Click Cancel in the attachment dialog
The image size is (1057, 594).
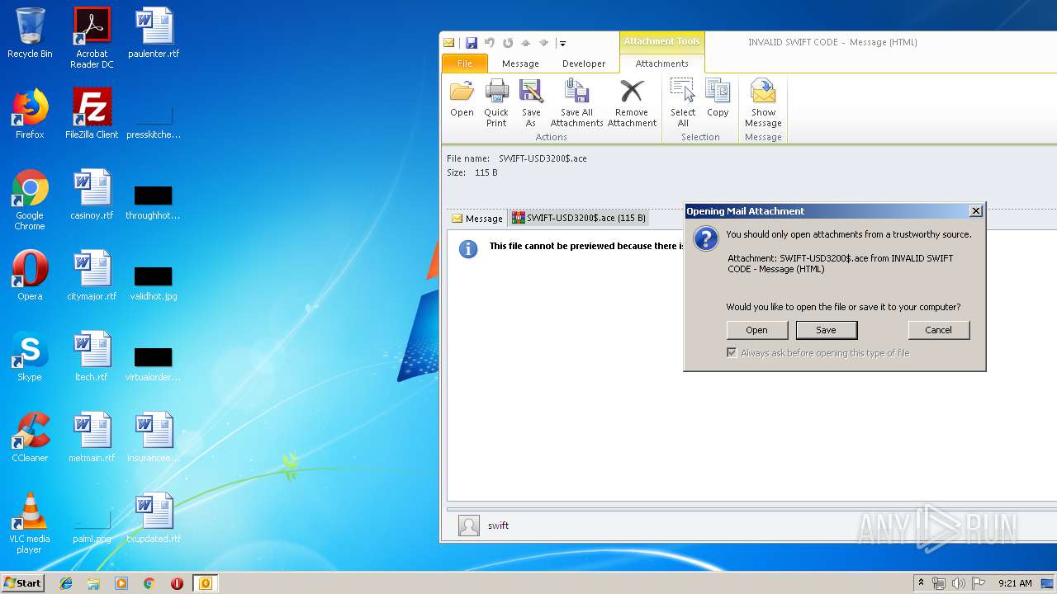click(x=938, y=330)
